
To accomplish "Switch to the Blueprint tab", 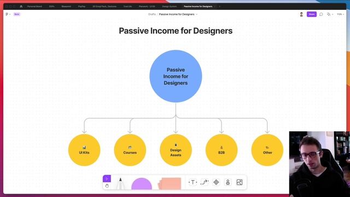I will click(x=66, y=7).
